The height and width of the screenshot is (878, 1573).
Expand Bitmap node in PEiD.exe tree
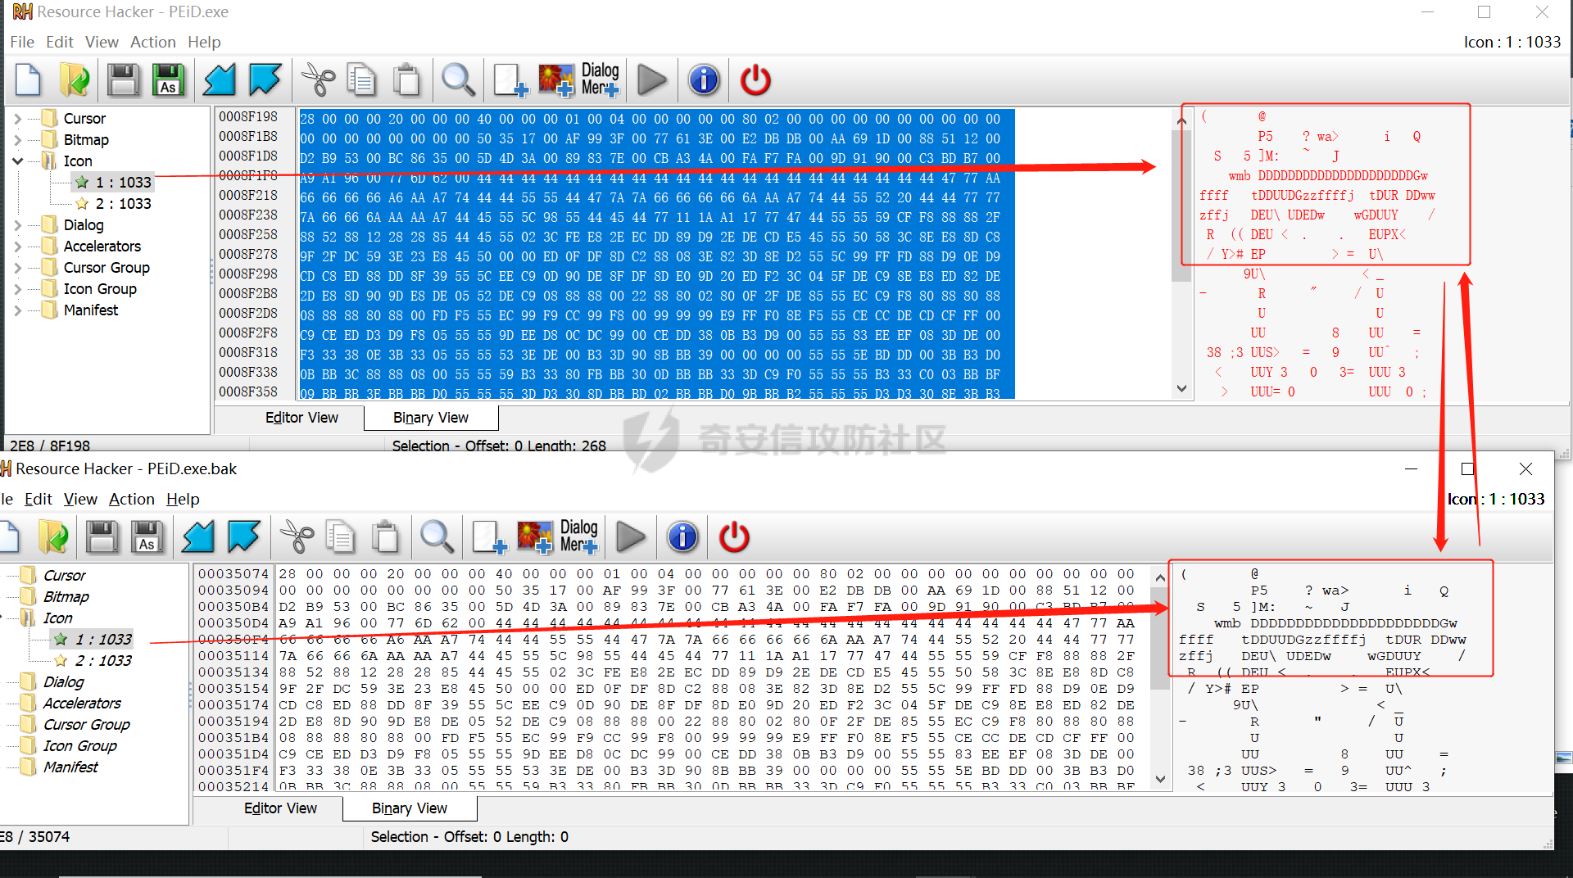(x=18, y=140)
